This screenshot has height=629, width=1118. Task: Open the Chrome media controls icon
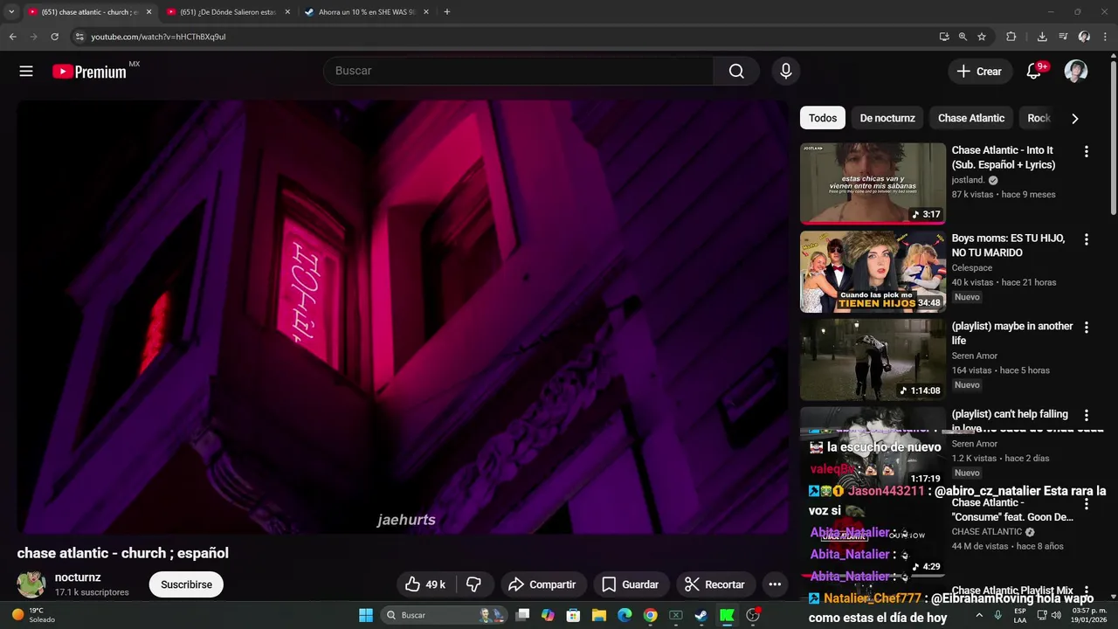tap(1063, 37)
